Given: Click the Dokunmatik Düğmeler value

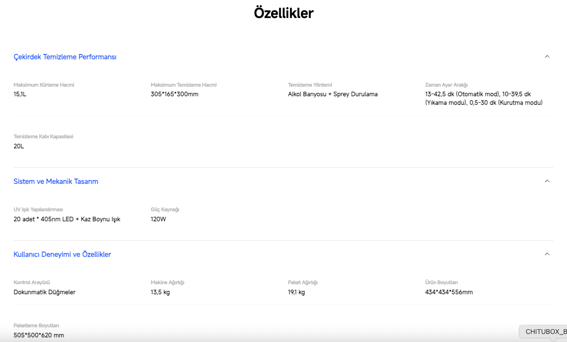Looking at the screenshot, I should (x=45, y=292).
